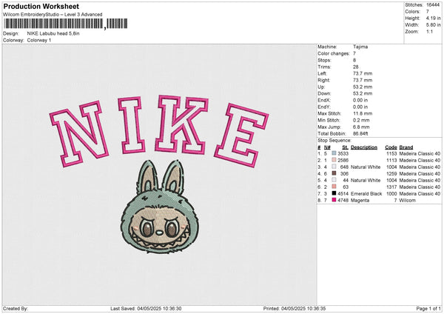Select the Emerald Black color swatch
Screen dimensions: 444x314
(334, 193)
